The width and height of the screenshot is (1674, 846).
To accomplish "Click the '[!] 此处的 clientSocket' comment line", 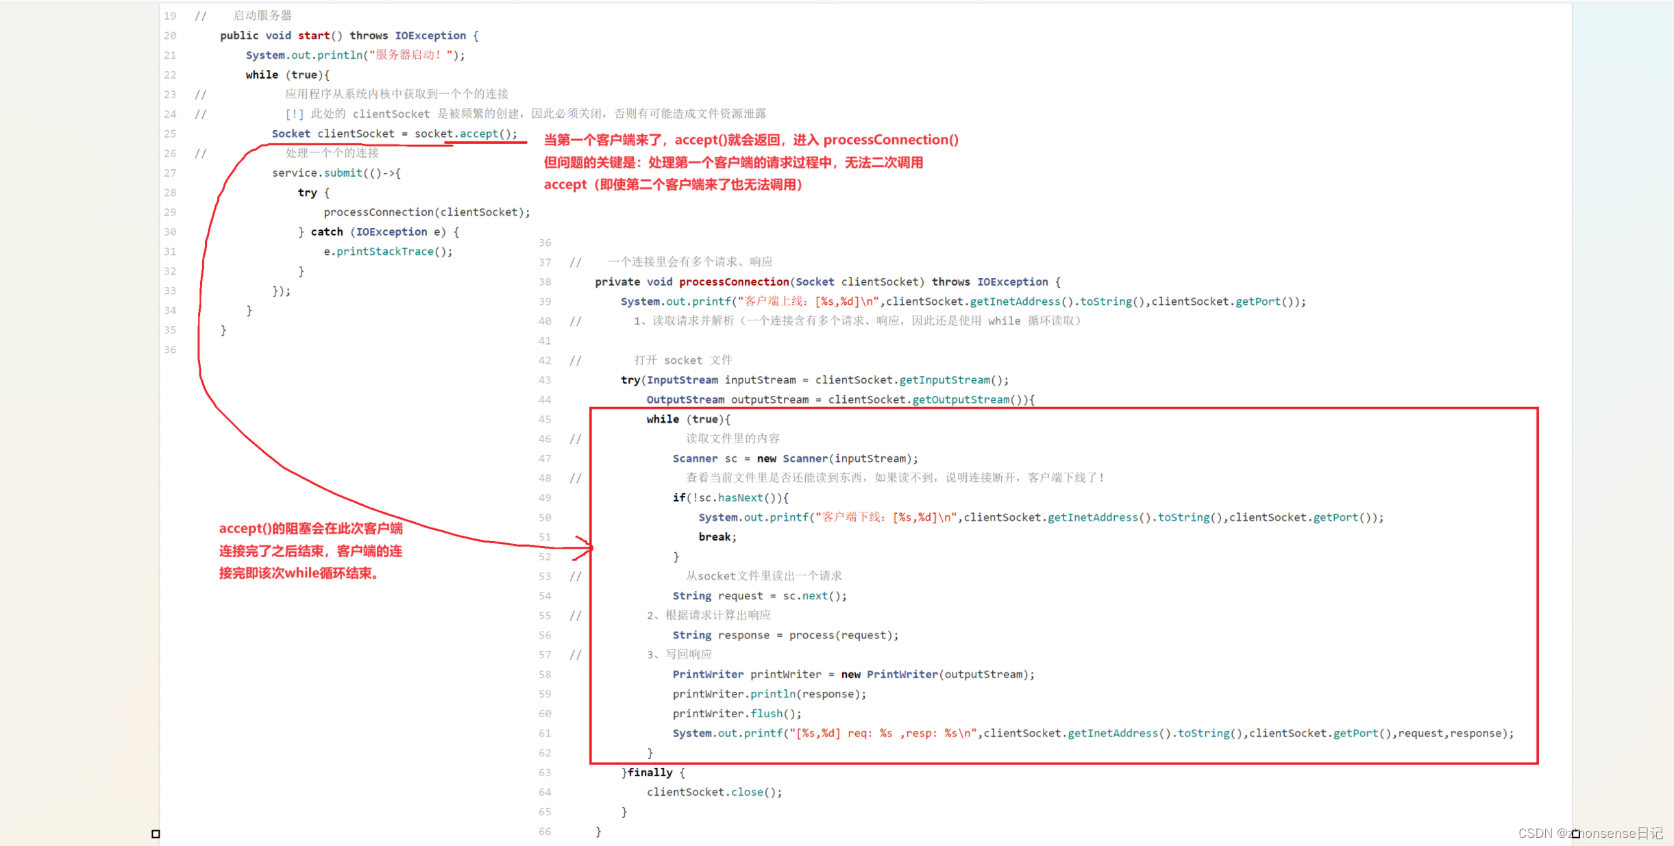I will pos(526,114).
